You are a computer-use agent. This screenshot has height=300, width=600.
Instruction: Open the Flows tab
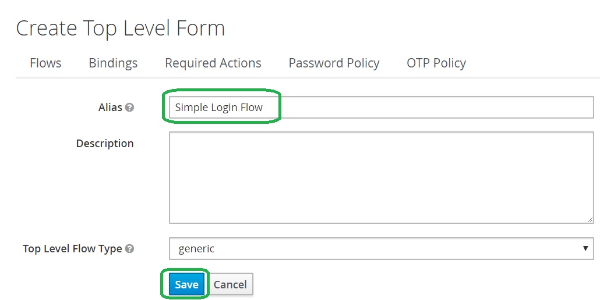pos(45,63)
